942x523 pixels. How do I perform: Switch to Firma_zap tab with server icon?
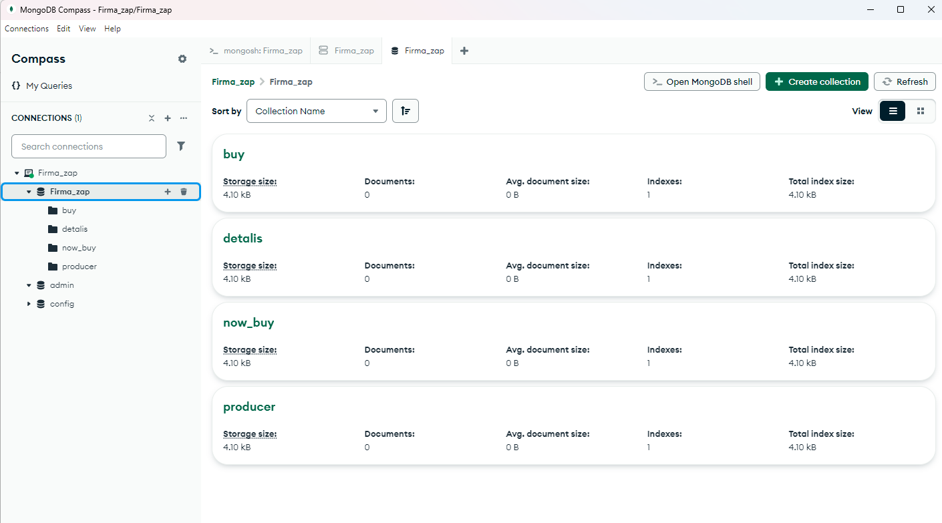click(347, 51)
